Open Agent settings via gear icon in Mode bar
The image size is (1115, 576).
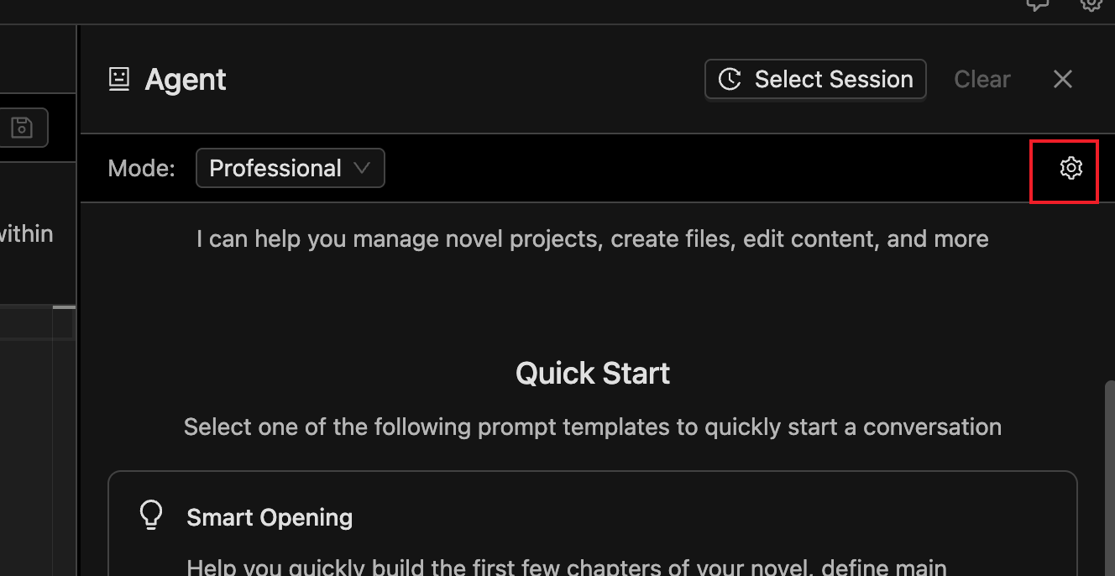[x=1071, y=168]
